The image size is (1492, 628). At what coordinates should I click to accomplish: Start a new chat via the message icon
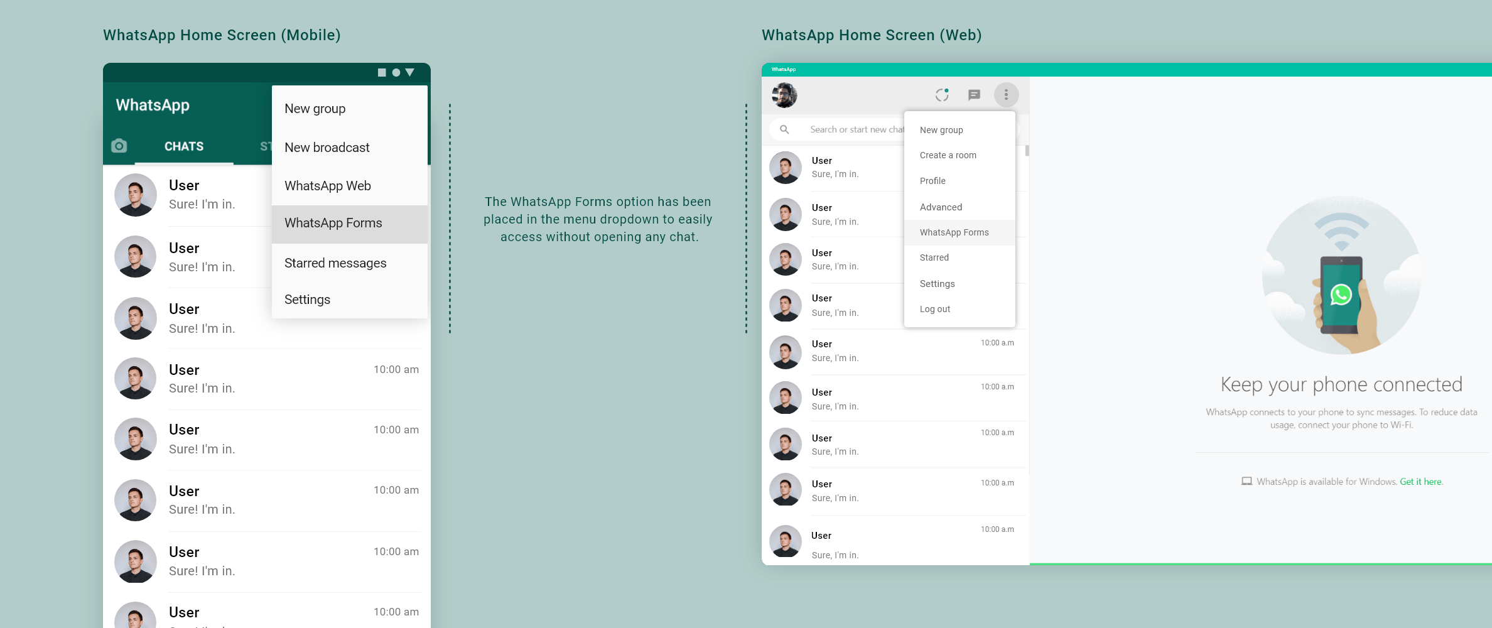pos(975,95)
